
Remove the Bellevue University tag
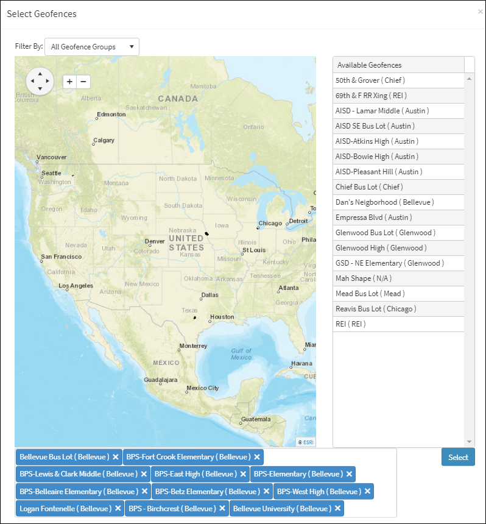coord(337,508)
